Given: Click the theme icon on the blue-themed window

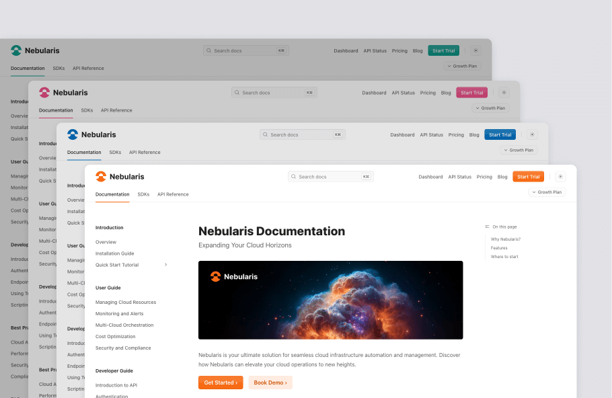Looking at the screenshot, I should pyautogui.click(x=532, y=134).
